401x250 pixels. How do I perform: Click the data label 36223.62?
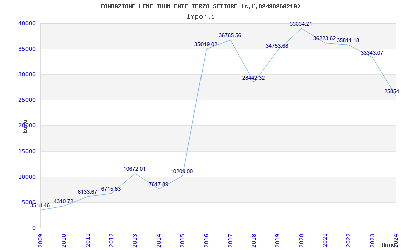click(324, 39)
